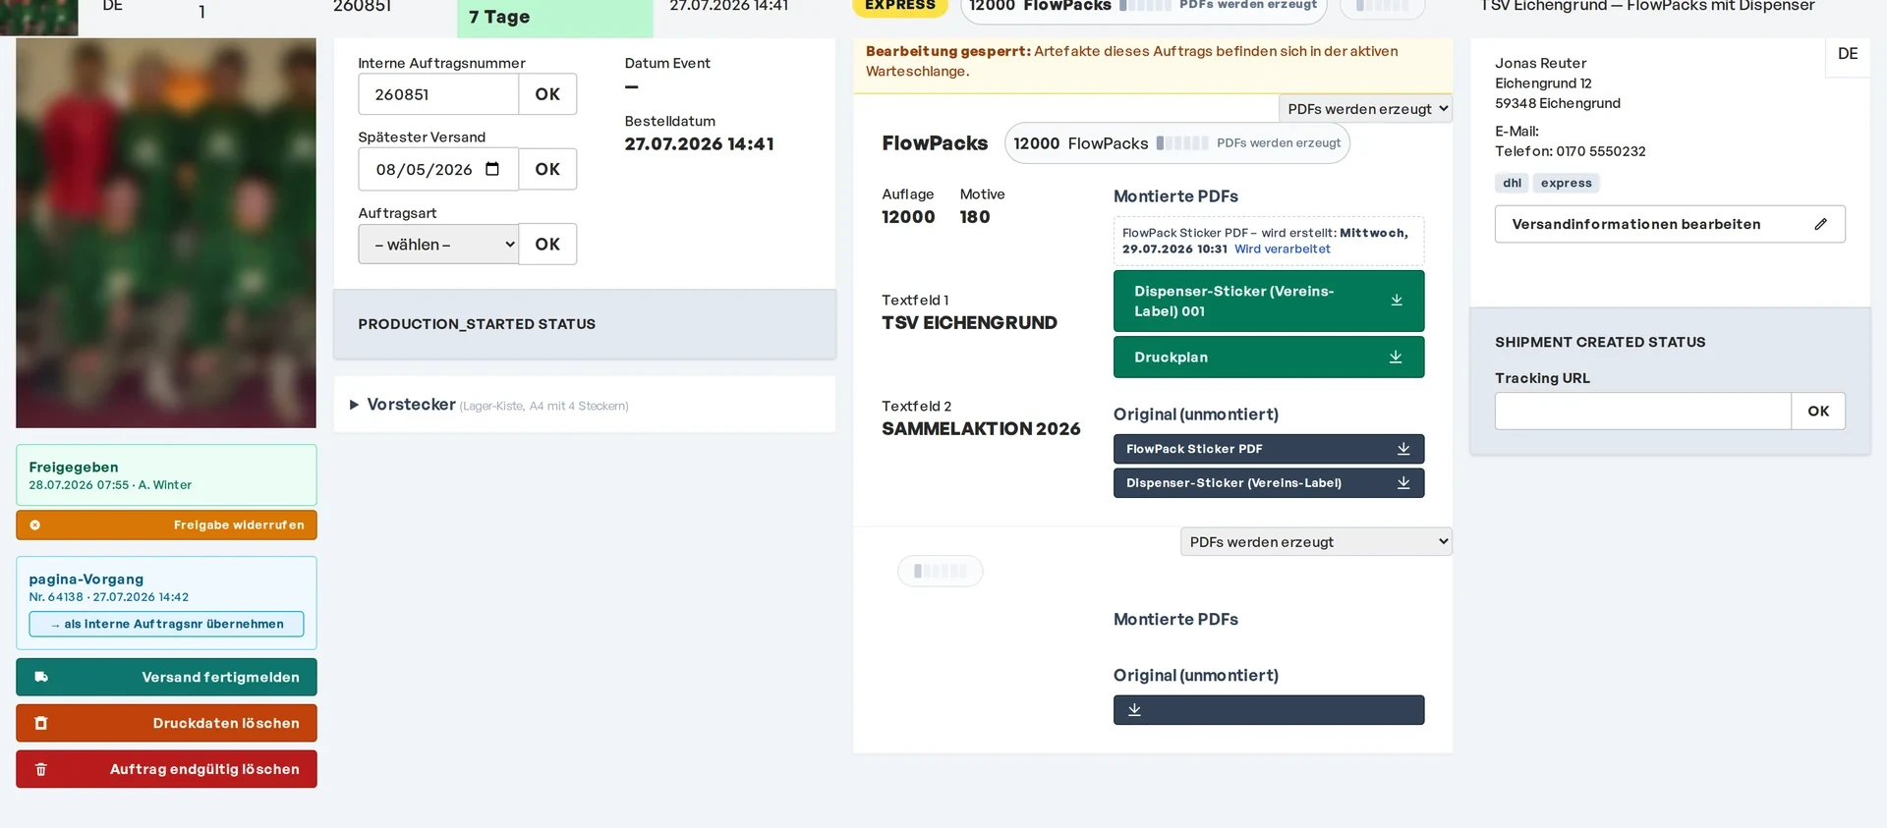This screenshot has width=1887, height=828.
Task: Click unlabeled download button in lower Original section
Action: click(1268, 710)
